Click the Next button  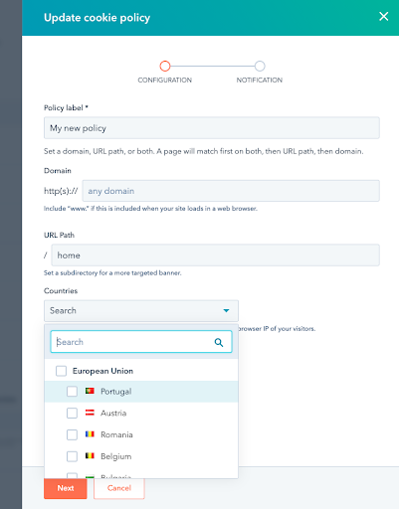(x=66, y=488)
